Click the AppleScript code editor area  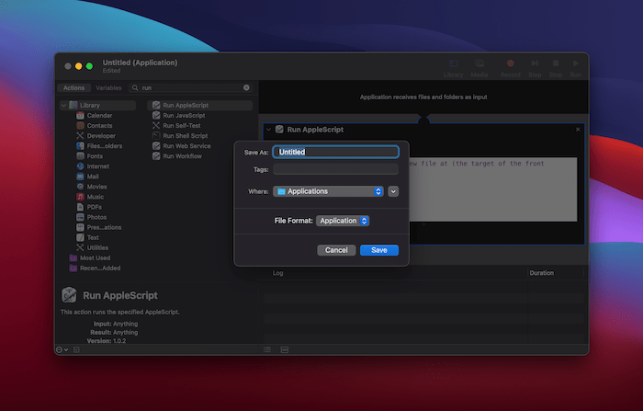click(493, 189)
